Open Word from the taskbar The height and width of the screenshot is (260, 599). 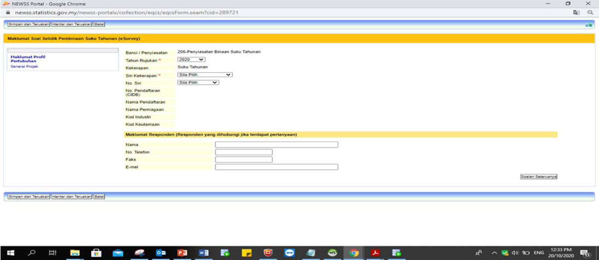204,253
